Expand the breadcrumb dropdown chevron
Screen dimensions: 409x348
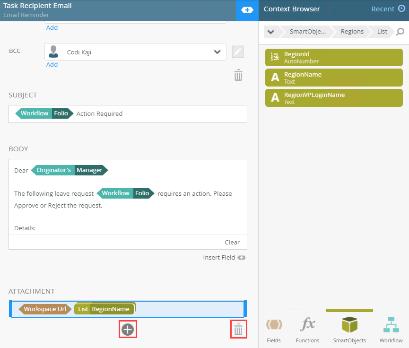(x=271, y=32)
